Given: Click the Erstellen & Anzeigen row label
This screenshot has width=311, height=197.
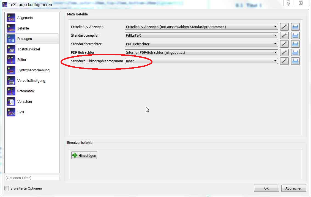Looking at the screenshot, I should [87, 27].
